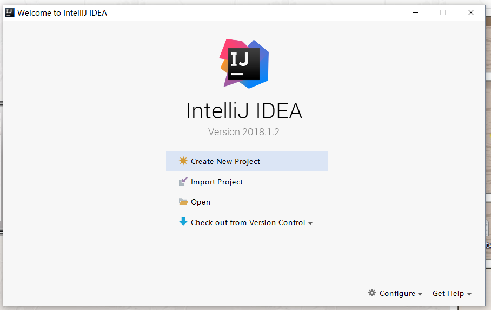Open the Check out from Version Control menu
The height and width of the screenshot is (310, 491).
[x=248, y=222]
